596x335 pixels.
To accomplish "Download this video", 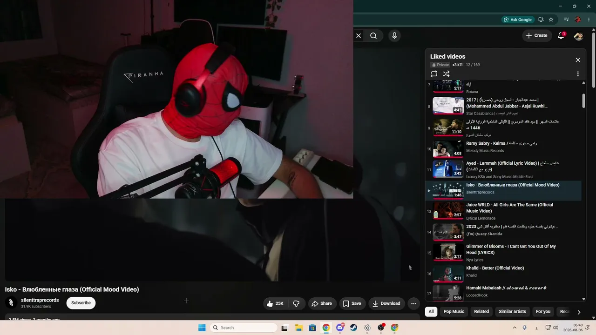I will [x=386, y=303].
